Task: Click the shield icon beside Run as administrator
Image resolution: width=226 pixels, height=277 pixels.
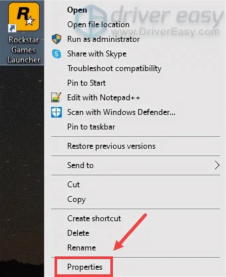Action: (x=56, y=39)
